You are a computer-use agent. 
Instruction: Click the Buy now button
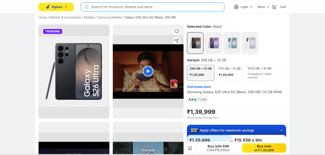[x=264, y=148]
